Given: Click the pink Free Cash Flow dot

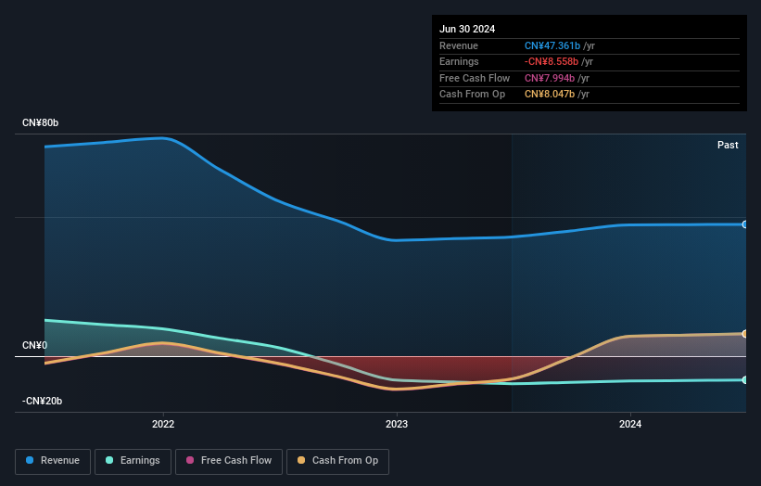Looking at the screenshot, I should pyautogui.click(x=190, y=460).
